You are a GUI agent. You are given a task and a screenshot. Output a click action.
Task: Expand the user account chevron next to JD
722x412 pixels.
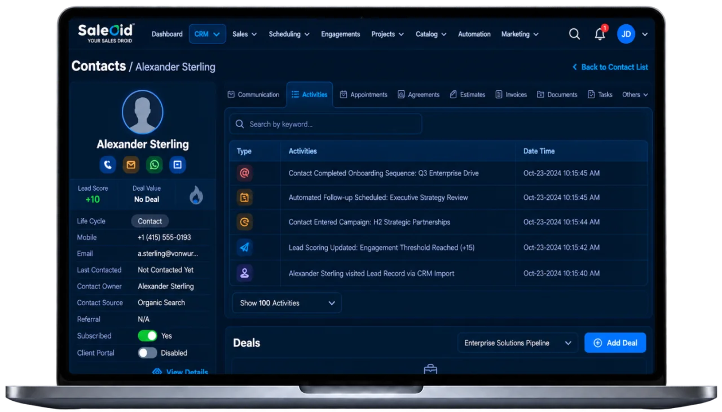click(645, 34)
